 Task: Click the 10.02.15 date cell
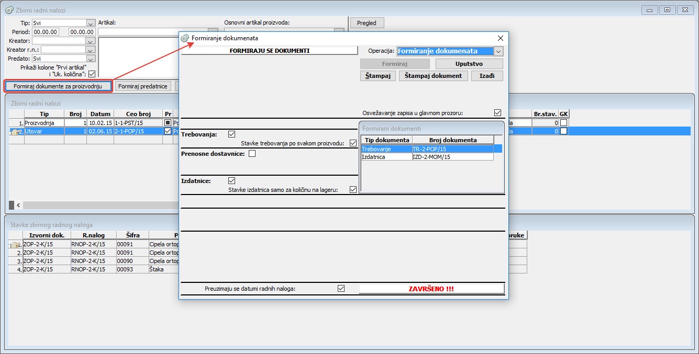[100, 123]
